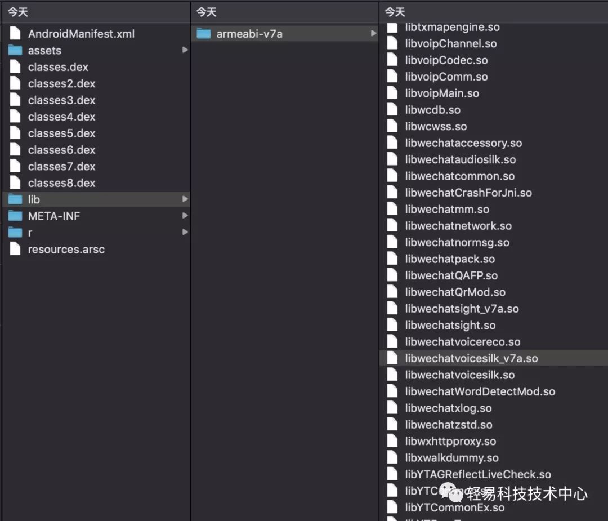Image resolution: width=608 pixels, height=521 pixels.
Task: Click the first column's 今天 header
Action: (x=18, y=12)
